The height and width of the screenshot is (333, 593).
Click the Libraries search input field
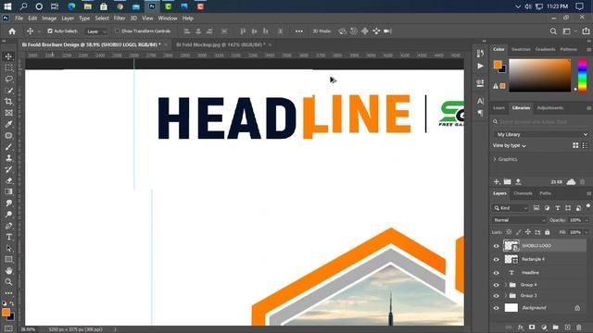(x=541, y=121)
